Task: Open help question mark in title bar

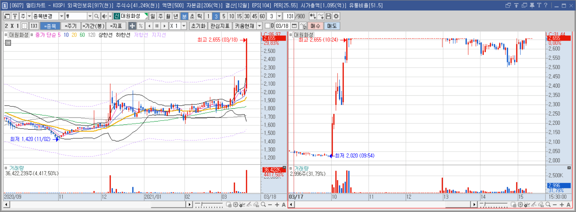Action: pyautogui.click(x=546, y=5)
